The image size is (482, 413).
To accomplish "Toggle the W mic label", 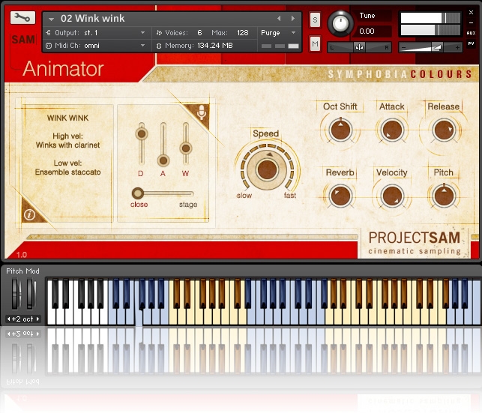I will (185, 174).
